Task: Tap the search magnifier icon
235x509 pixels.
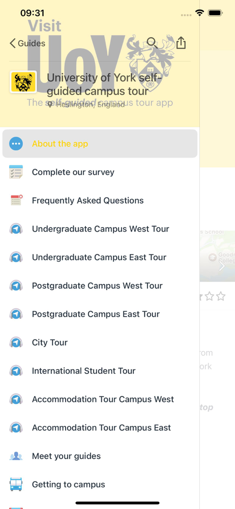Action: coord(152,43)
